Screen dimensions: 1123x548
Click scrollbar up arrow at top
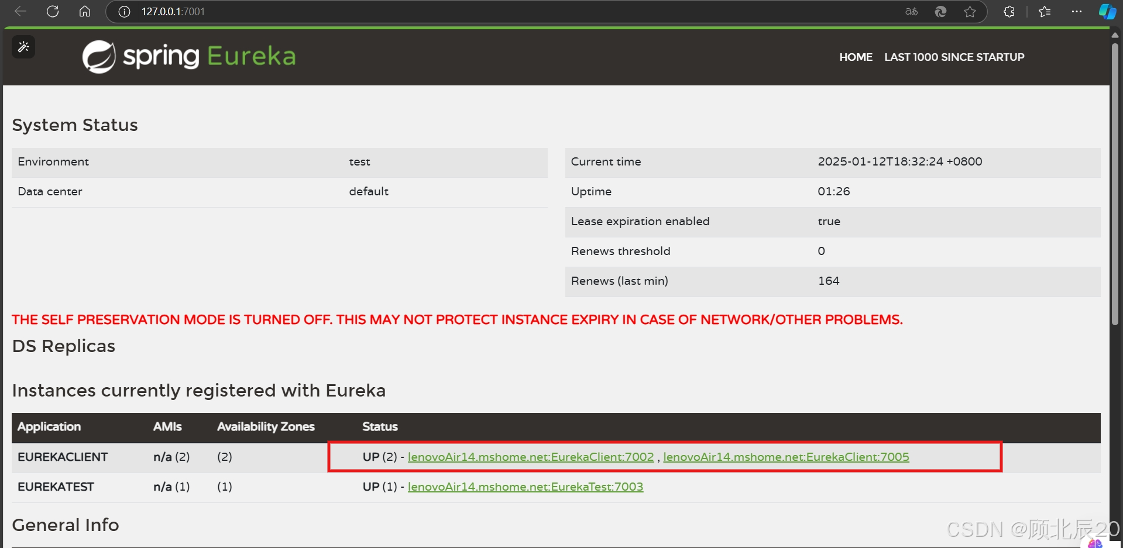[x=1115, y=35]
